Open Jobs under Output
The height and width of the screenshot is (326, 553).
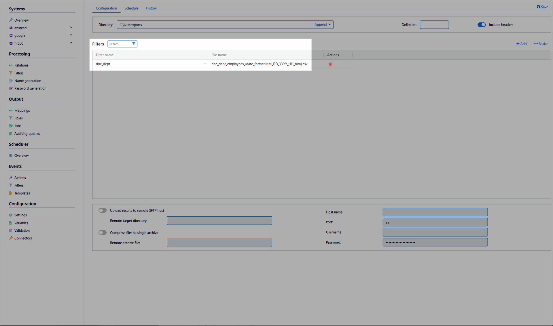pos(18,126)
